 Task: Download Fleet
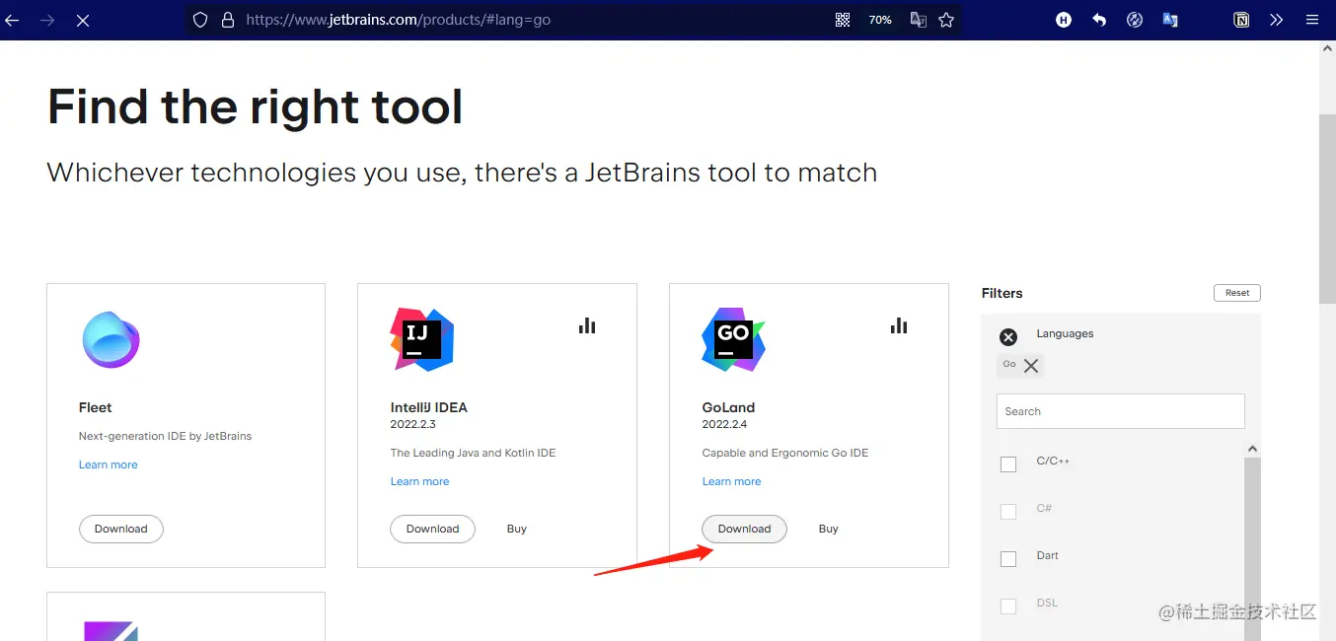121,529
